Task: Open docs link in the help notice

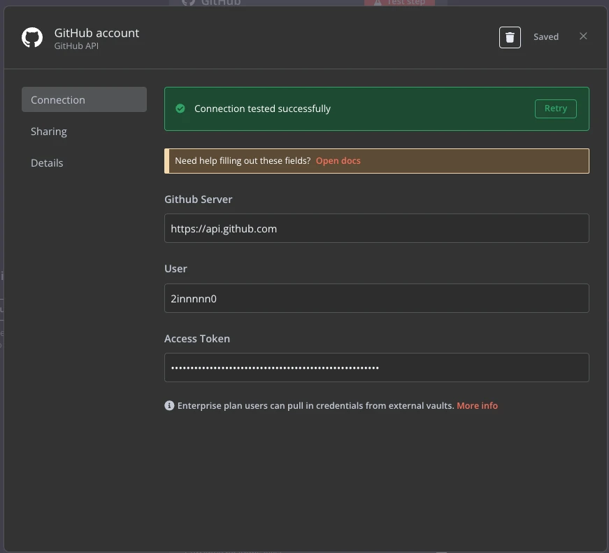Action: pyautogui.click(x=338, y=160)
